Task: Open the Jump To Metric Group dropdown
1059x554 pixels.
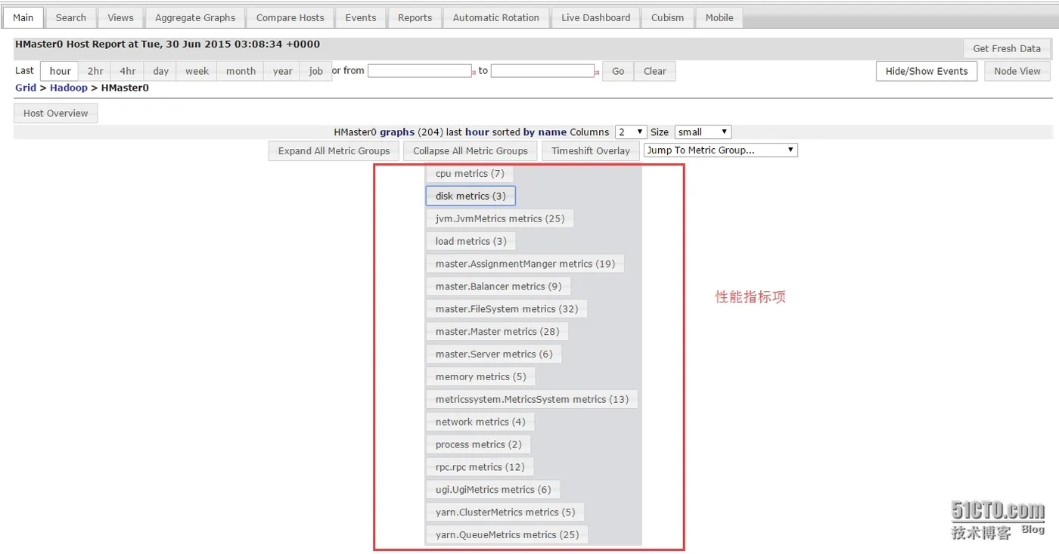Action: (721, 150)
